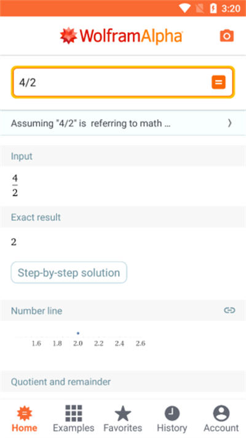Tap the WolframAlpha logo
Screen dimensions: 246x438
(122, 36)
